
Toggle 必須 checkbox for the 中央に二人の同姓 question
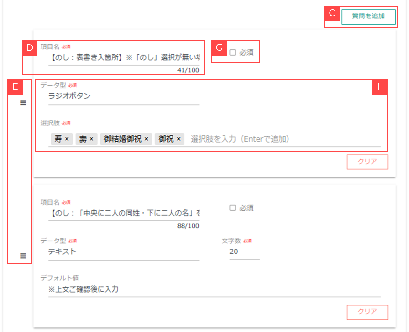coord(233,208)
